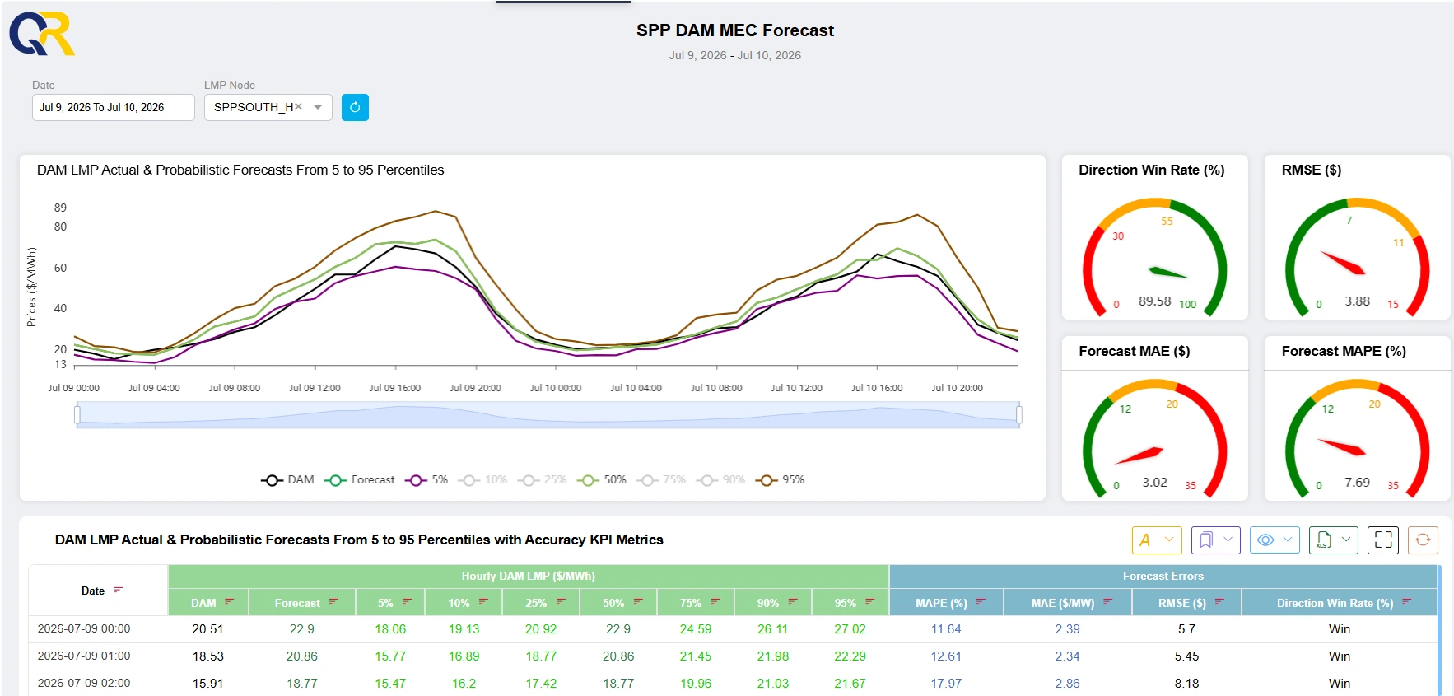
Task: Show the 25% series in chart legend
Action: tap(542, 480)
